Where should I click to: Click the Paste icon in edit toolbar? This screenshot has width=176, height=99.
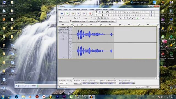[x=102, y=18]
